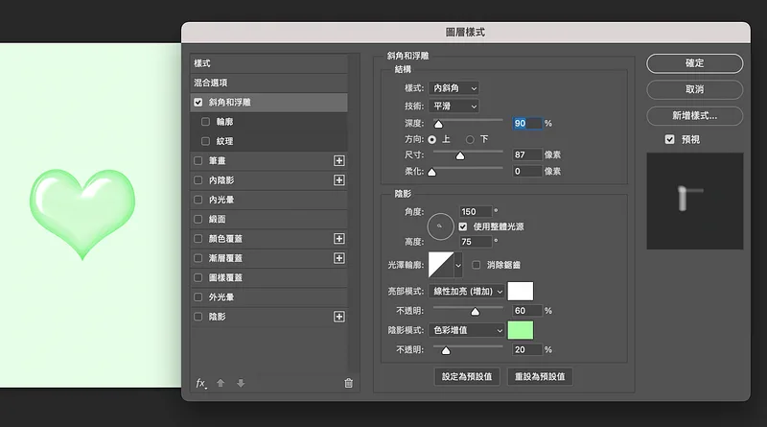The width and height of the screenshot is (767, 427).
Task: Move effect up with the up arrow
Action: [x=221, y=383]
